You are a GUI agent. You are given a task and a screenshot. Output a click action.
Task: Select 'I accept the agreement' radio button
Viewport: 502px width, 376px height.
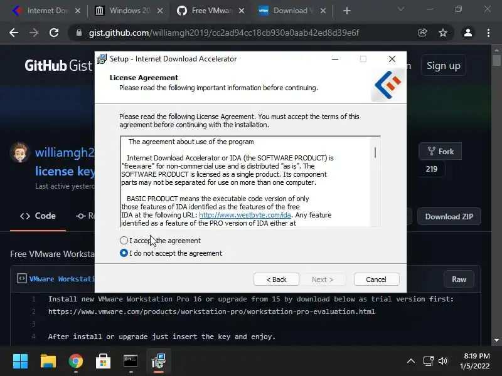(x=124, y=241)
